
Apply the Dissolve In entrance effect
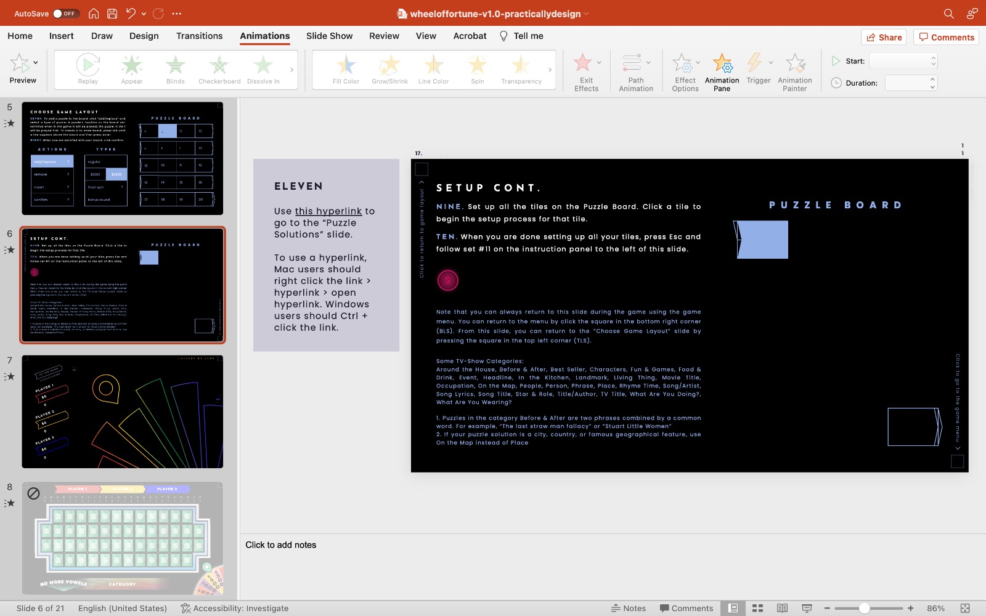click(x=263, y=69)
